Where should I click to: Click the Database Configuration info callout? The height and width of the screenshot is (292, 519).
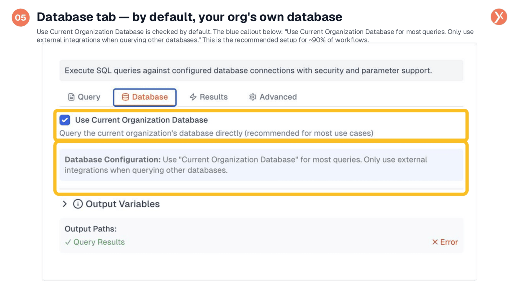pyautogui.click(x=261, y=165)
